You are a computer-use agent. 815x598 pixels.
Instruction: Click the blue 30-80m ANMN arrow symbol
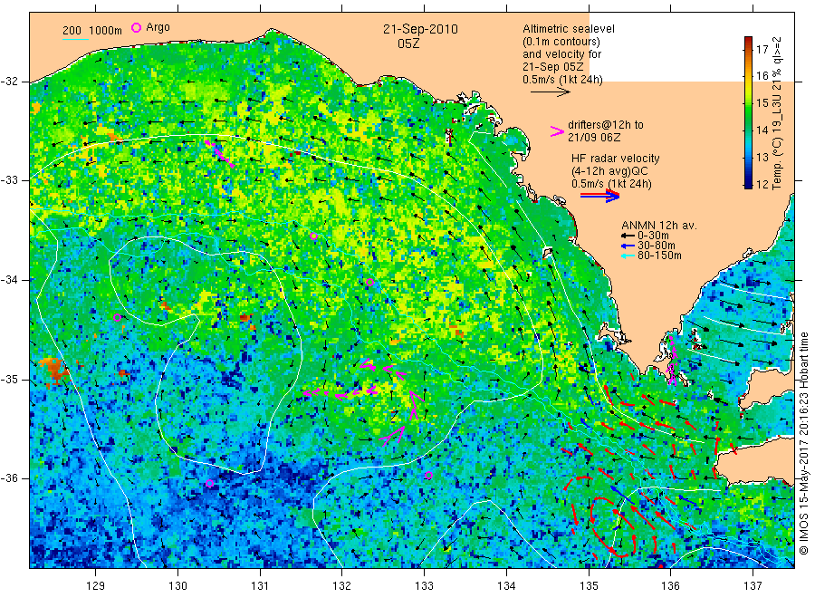[628, 246]
